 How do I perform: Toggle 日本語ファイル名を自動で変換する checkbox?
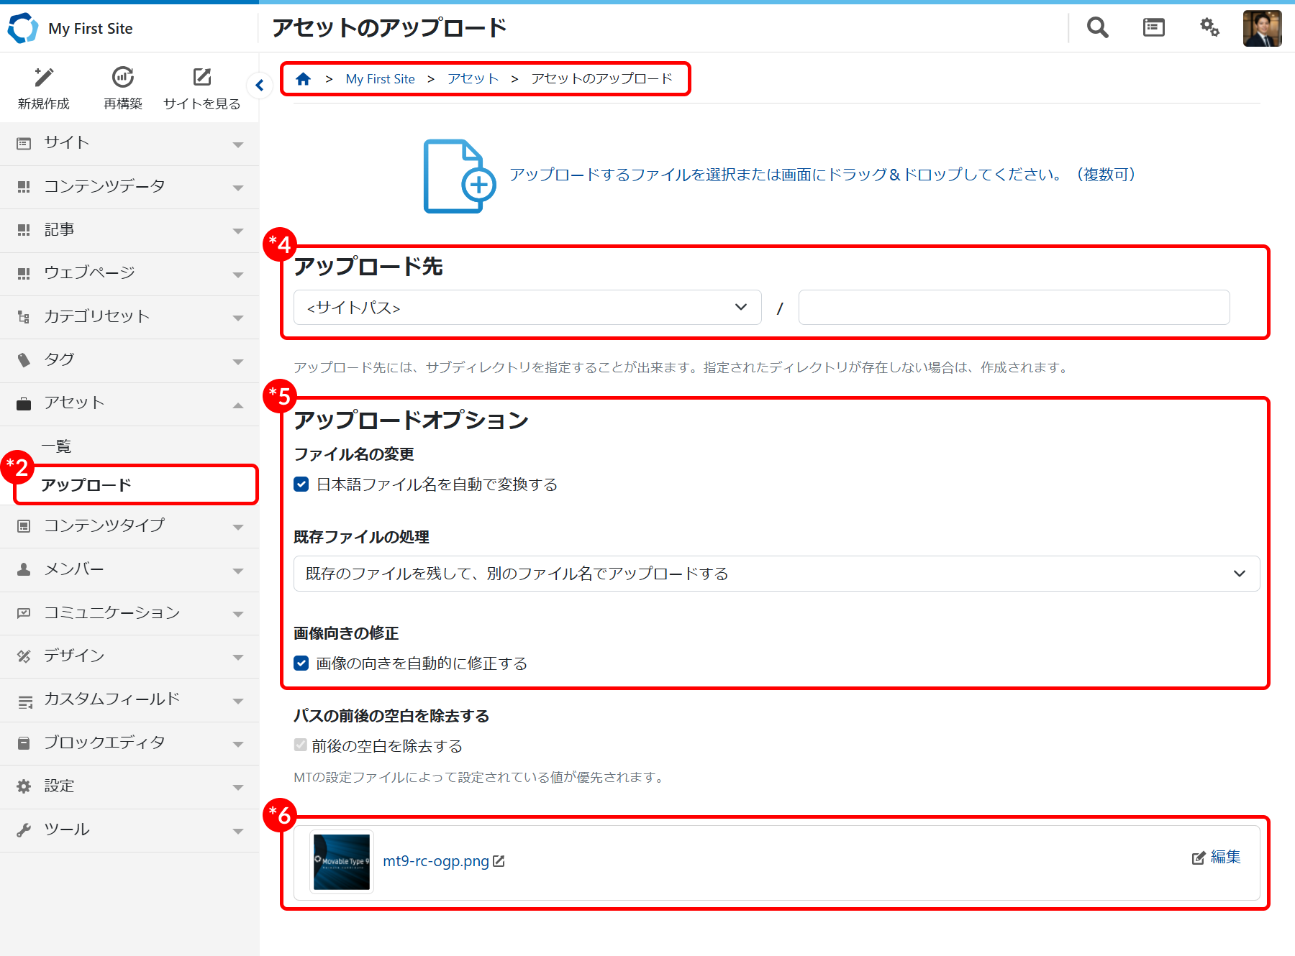pos(301,484)
